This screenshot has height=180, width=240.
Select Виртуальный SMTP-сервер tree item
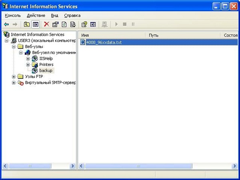click(50, 82)
